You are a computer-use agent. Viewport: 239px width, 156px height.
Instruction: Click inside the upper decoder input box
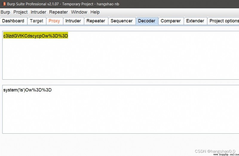121,55
